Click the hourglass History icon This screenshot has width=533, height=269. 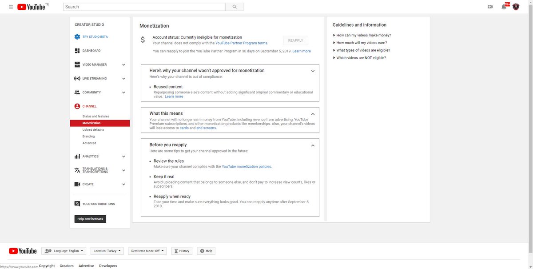[176, 251]
